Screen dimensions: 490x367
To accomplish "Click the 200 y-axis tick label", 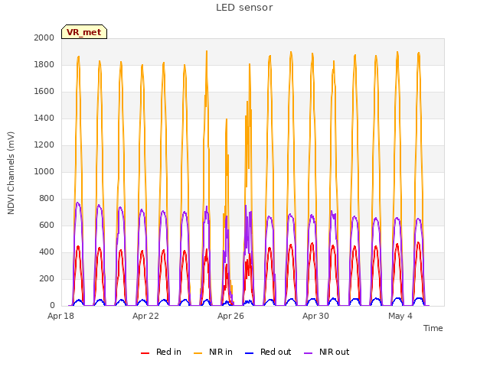I will [47, 278].
